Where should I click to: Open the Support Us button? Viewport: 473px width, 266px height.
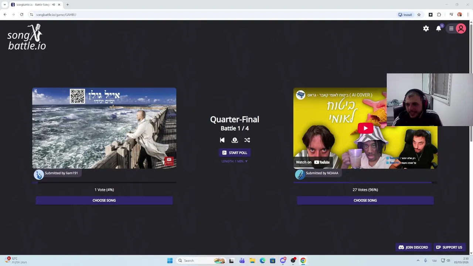(449, 247)
